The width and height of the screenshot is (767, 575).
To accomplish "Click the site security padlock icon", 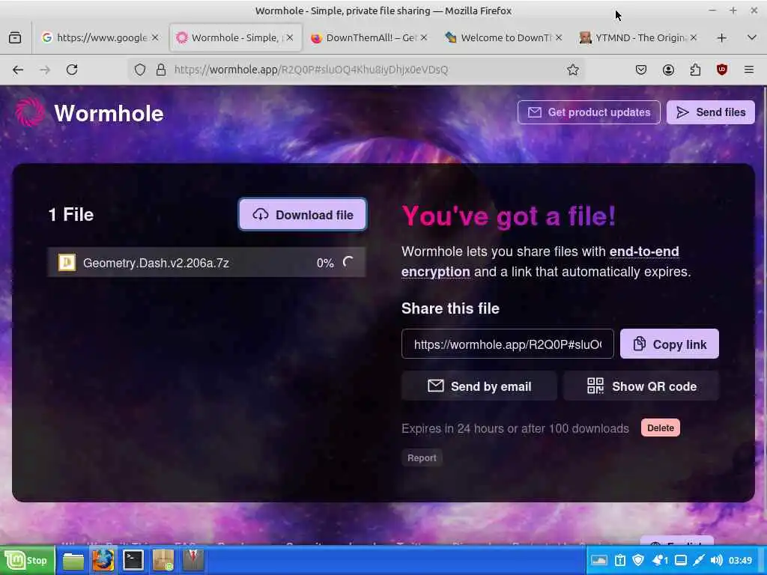I will [x=161, y=70].
